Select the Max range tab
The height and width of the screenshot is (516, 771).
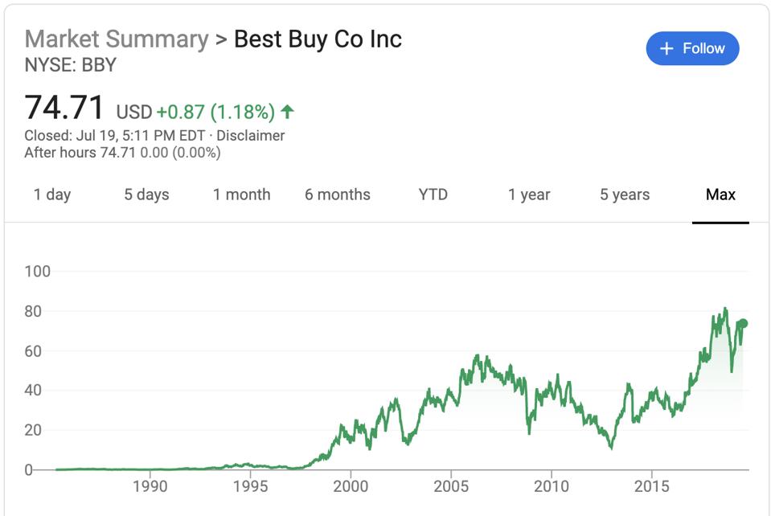tap(720, 195)
